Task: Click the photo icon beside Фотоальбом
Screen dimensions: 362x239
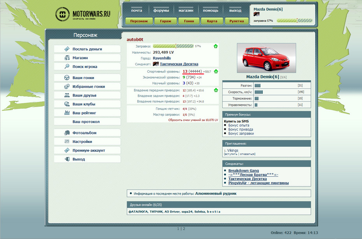Action: tap(67, 133)
